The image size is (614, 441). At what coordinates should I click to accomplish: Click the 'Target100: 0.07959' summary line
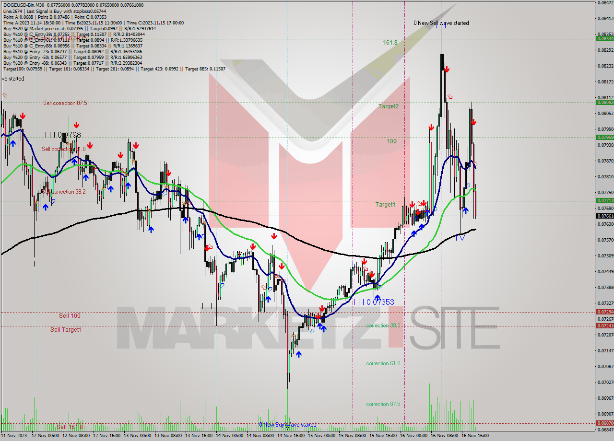click(114, 69)
